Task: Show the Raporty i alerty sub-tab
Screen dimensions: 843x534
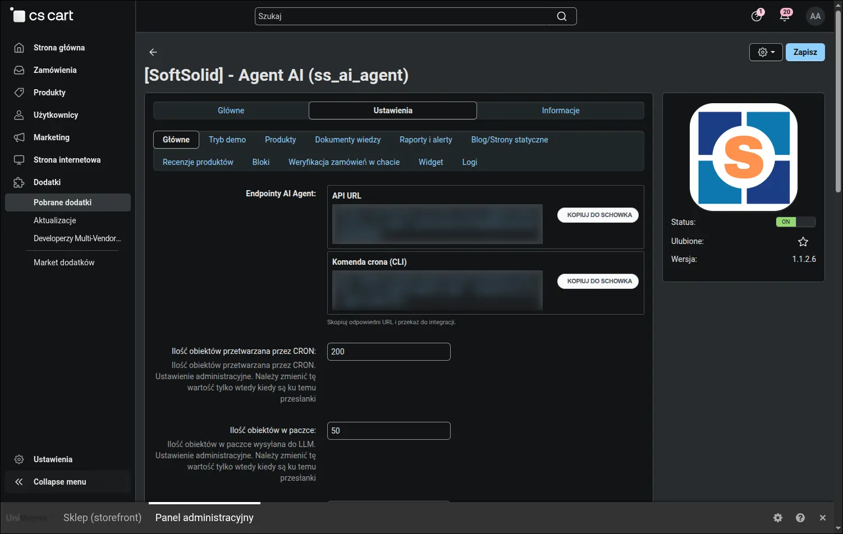Action: click(426, 140)
